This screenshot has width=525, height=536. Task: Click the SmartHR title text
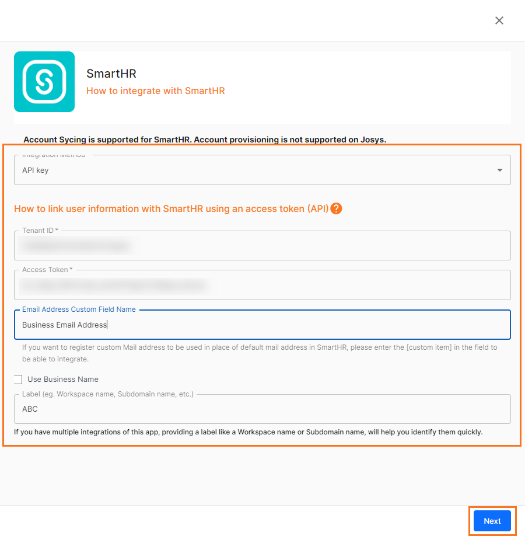click(111, 74)
